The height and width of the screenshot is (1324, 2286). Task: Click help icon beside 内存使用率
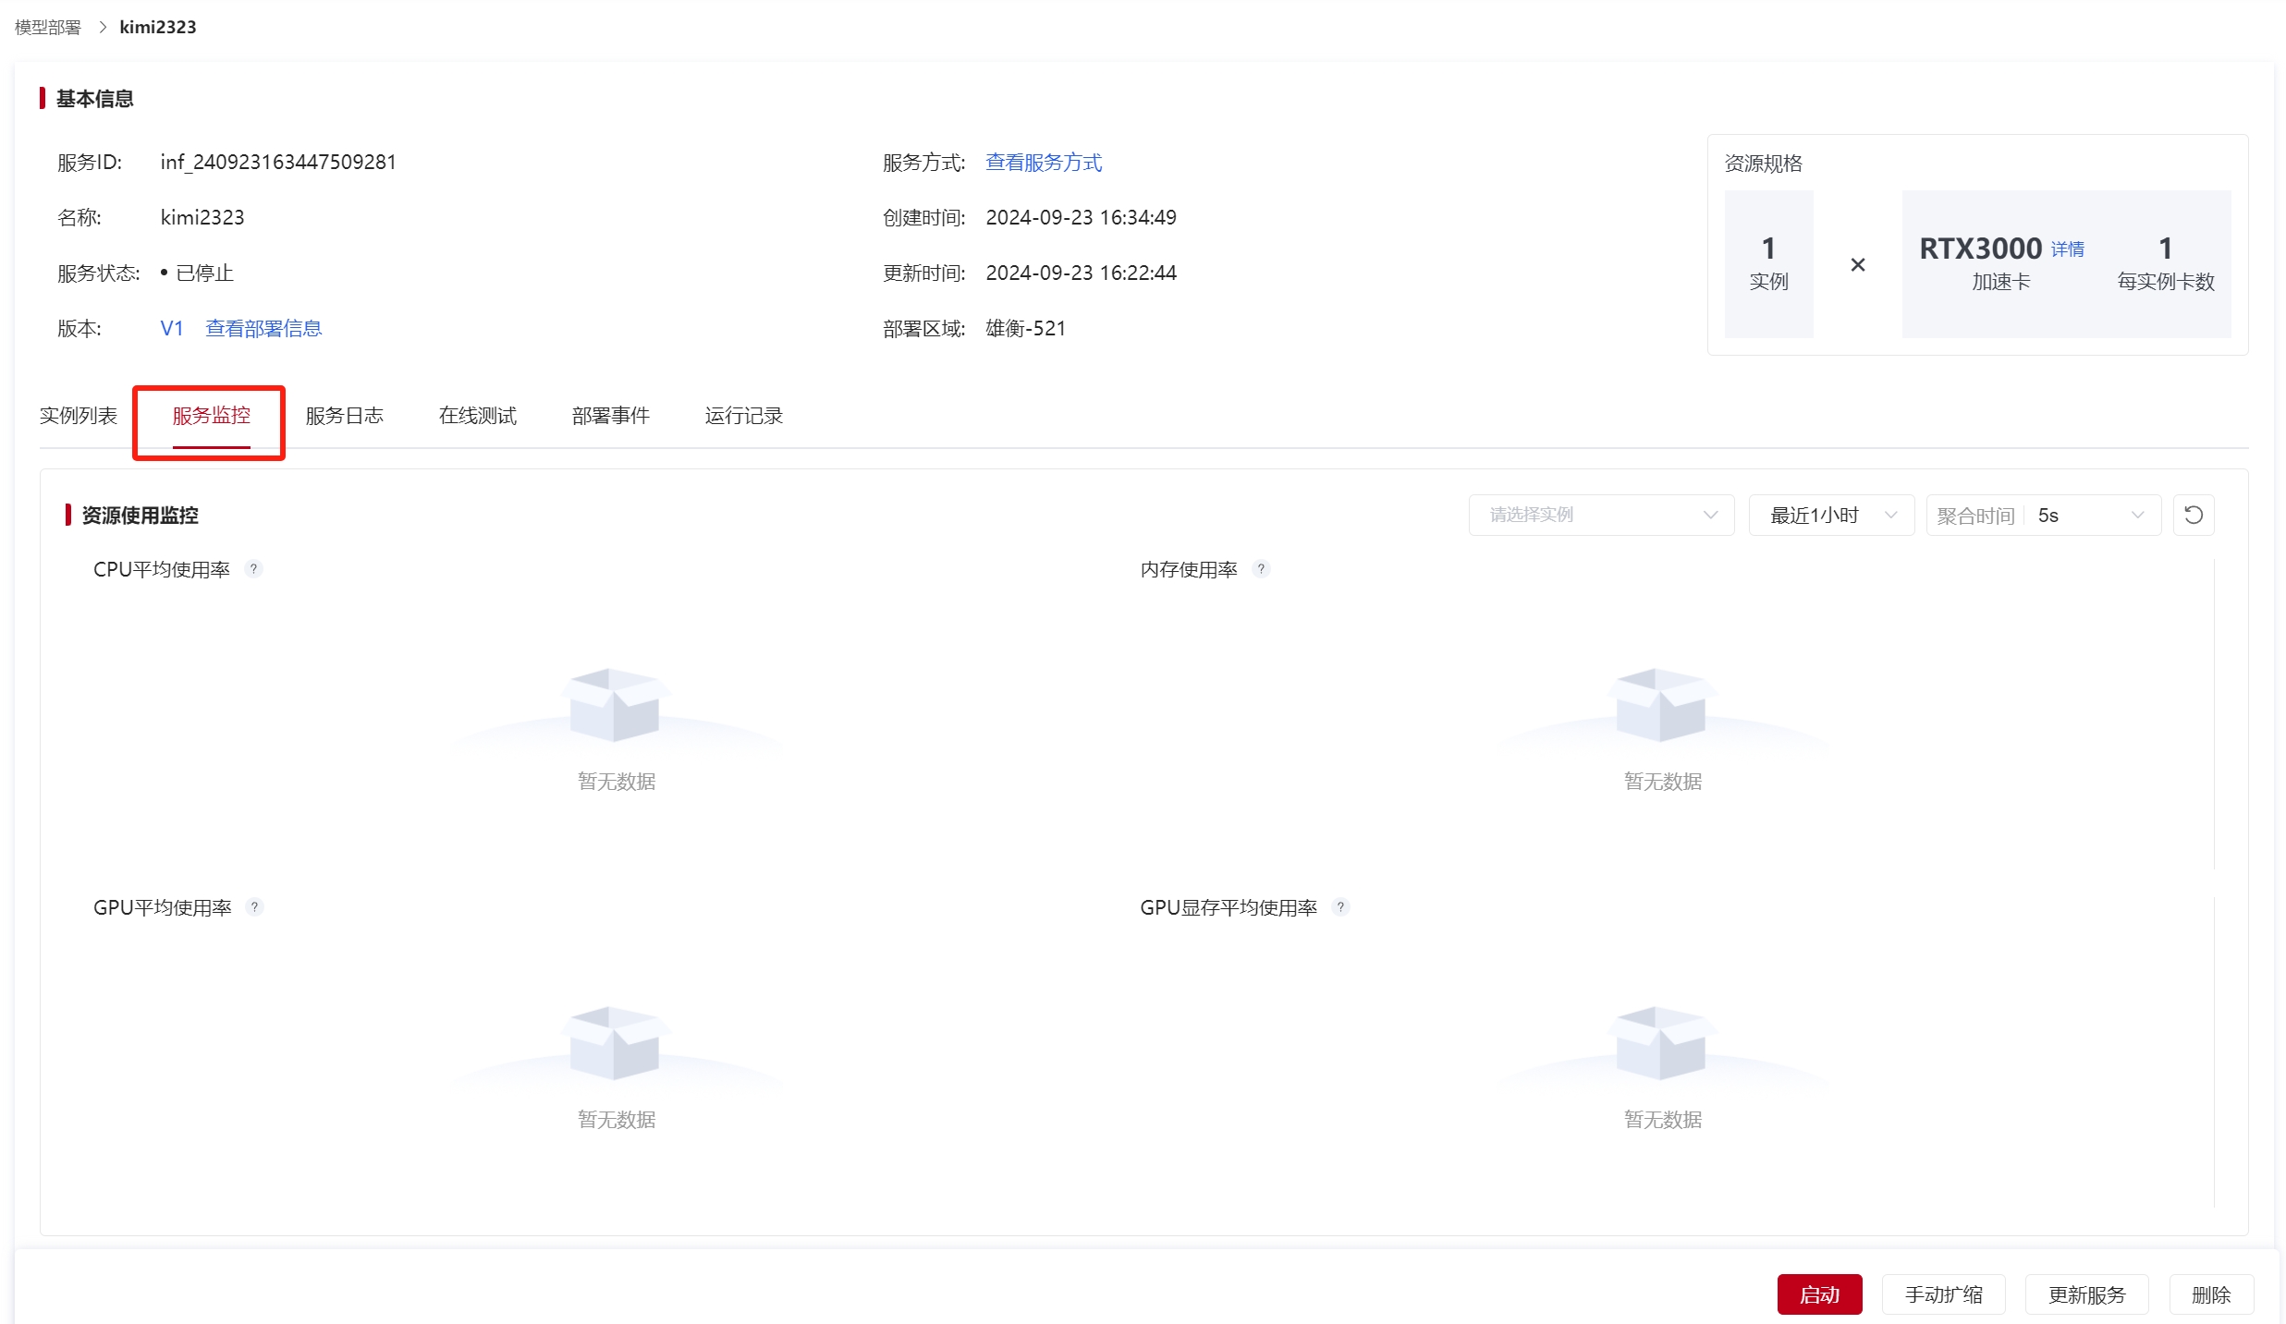[x=1261, y=569]
